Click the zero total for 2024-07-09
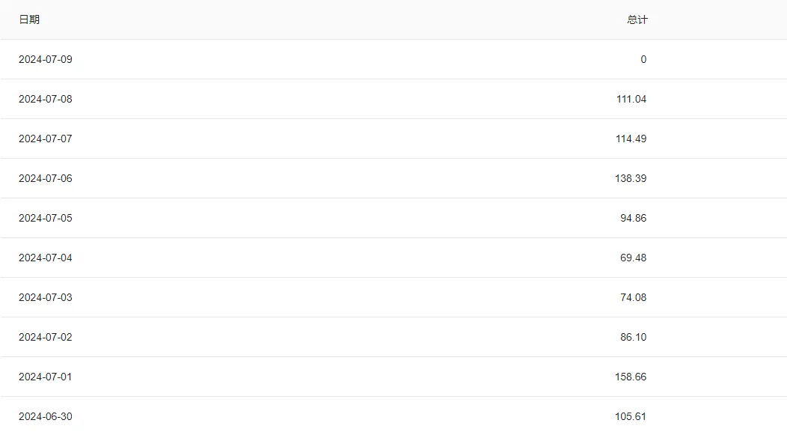787x432 pixels. (x=643, y=59)
